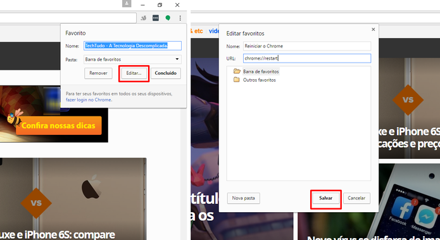Open the iPhone 6S comparison thumbnail on left page
The width and height of the screenshot is (440, 240).
click(x=73, y=199)
